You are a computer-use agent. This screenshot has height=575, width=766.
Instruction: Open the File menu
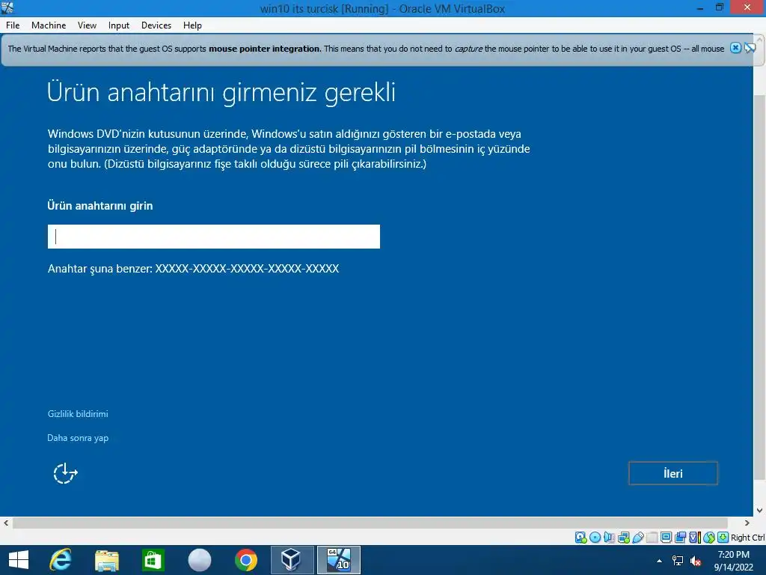(13, 25)
